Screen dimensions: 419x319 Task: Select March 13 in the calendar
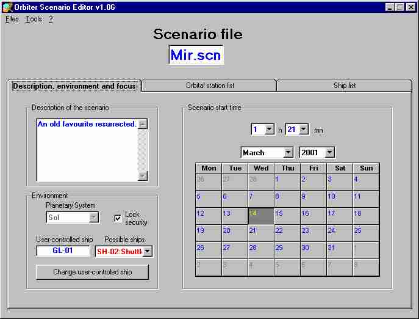point(235,216)
